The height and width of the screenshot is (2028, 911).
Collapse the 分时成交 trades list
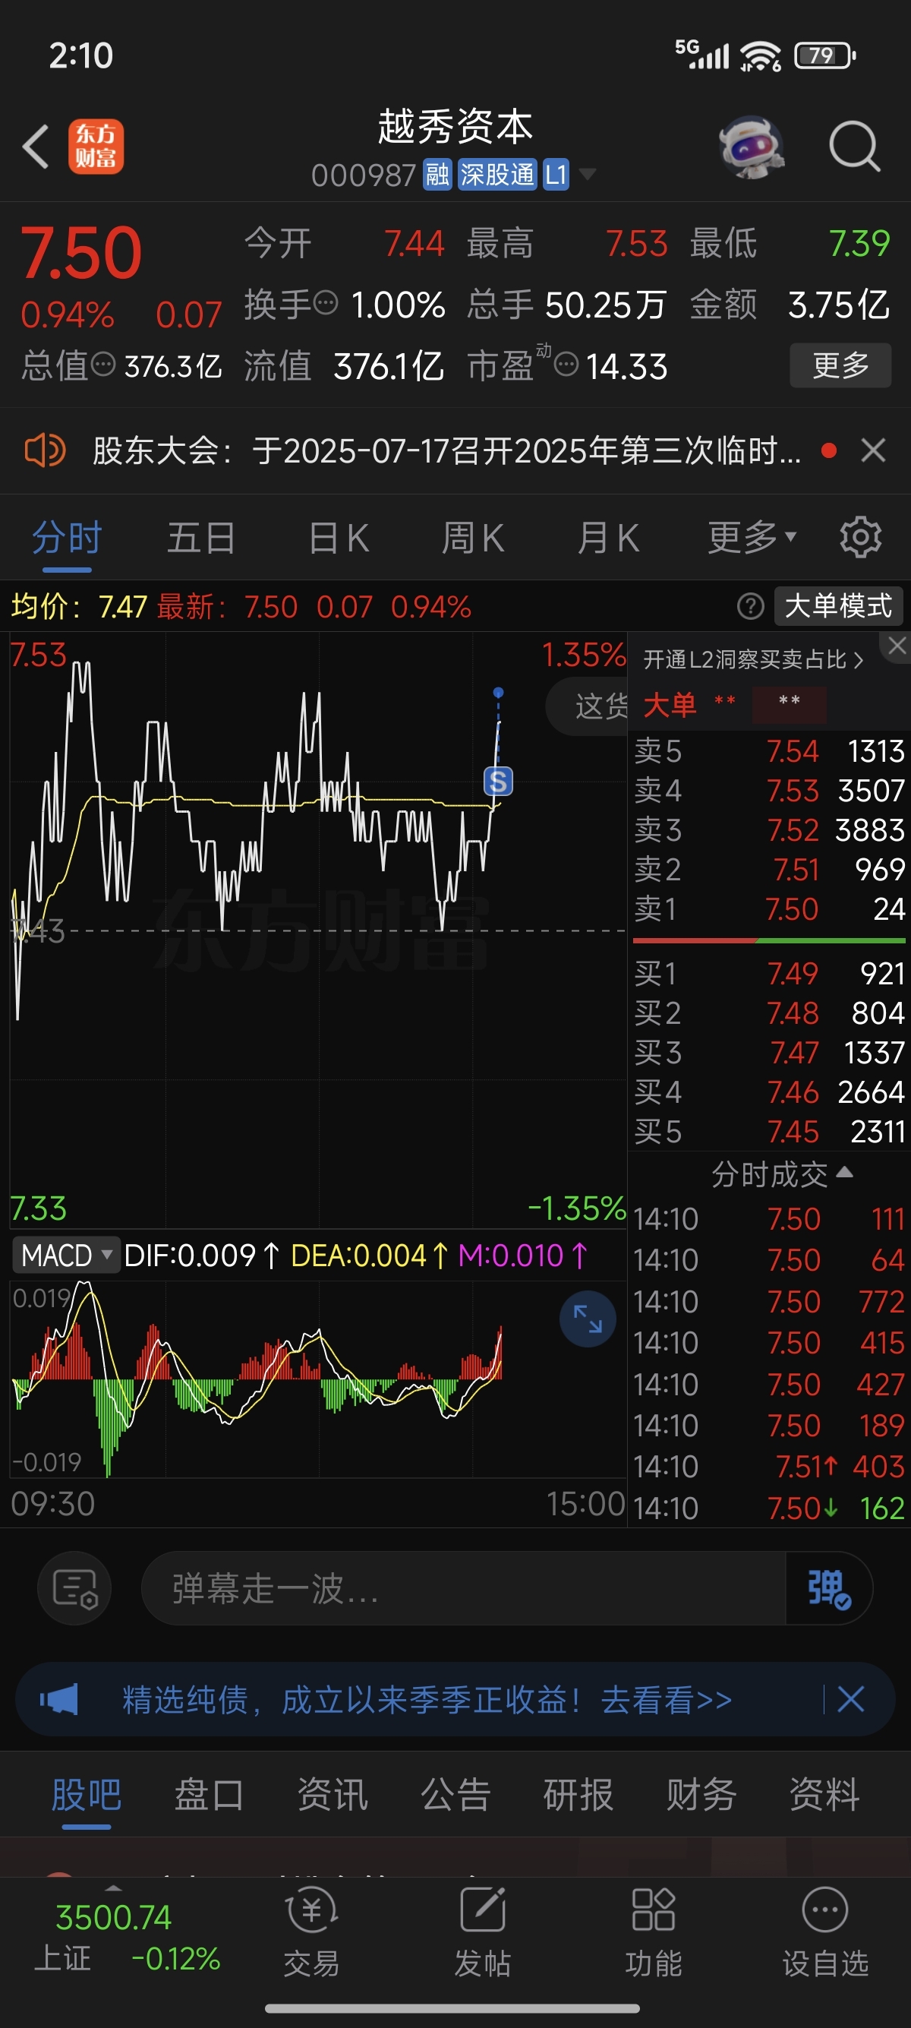point(782,1174)
